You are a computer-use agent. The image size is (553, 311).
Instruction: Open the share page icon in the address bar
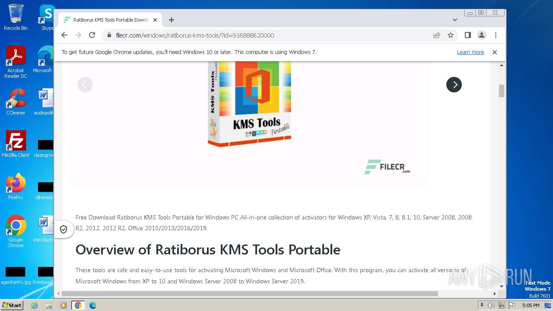point(437,35)
